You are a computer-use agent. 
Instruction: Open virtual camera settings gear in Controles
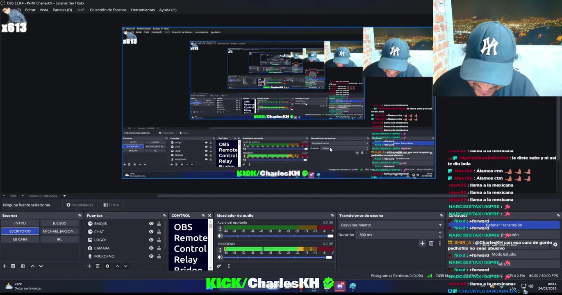(555, 244)
